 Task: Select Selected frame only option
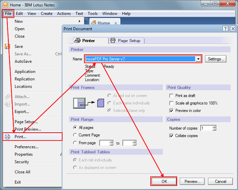109,111
